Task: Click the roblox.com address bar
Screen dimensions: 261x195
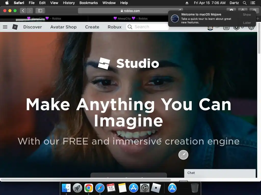Action: pos(130,11)
